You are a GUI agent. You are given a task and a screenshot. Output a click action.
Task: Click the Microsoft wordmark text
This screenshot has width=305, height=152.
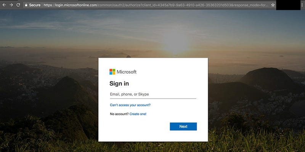click(127, 72)
